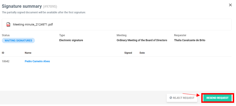Select the Signed column header

click(x=128, y=53)
